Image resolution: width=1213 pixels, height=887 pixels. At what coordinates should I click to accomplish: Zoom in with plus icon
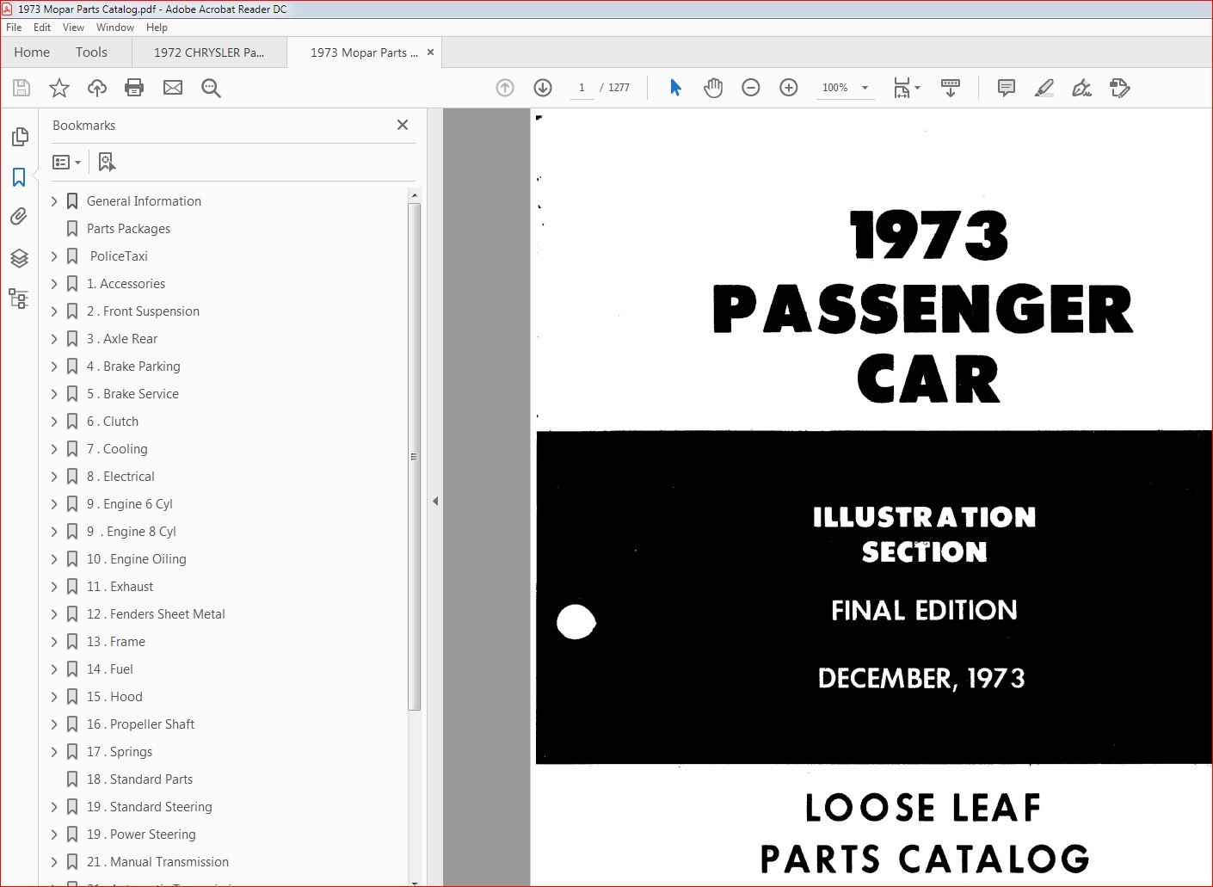(789, 88)
